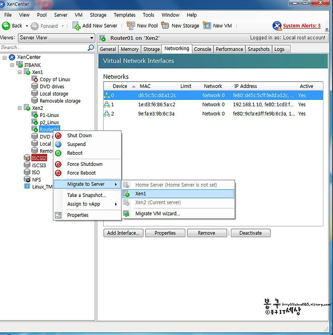Select the Suspend pause icon
Screen dimensions: 333x335
tap(58, 145)
